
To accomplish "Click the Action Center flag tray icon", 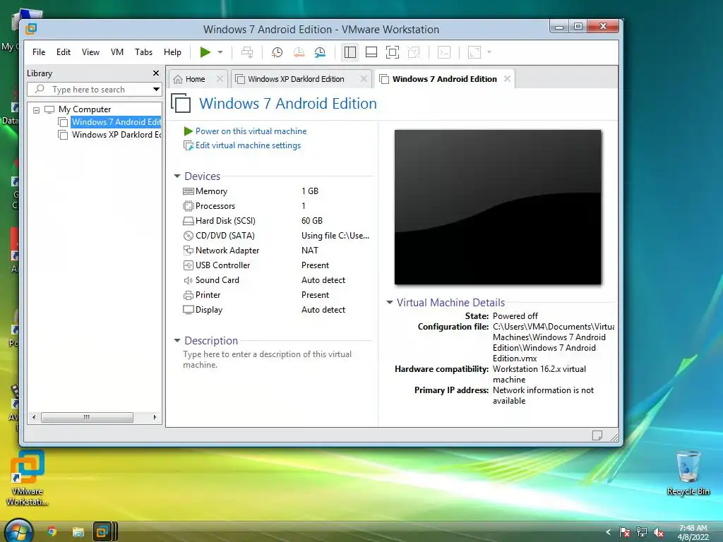I will click(x=625, y=532).
